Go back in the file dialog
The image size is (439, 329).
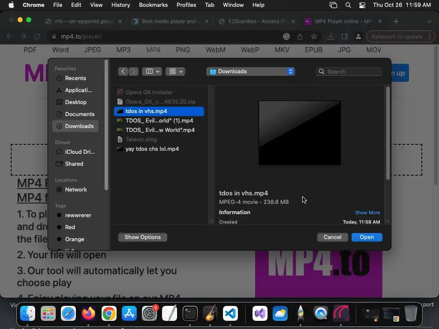coord(123,72)
